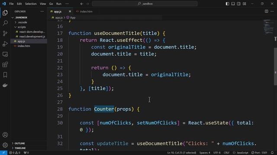Image resolution: width=277 pixels, height=155 pixels.
Task: Open the View menu
Action: click(x=43, y=4)
